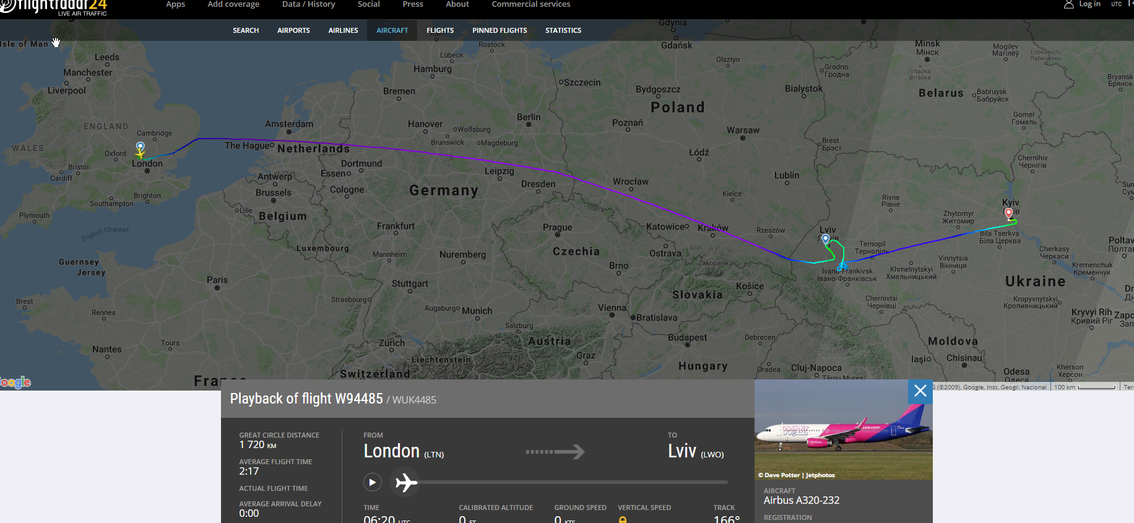Screen dimensions: 1134x523
Task: Open the Statistics tab
Action: pyautogui.click(x=563, y=30)
